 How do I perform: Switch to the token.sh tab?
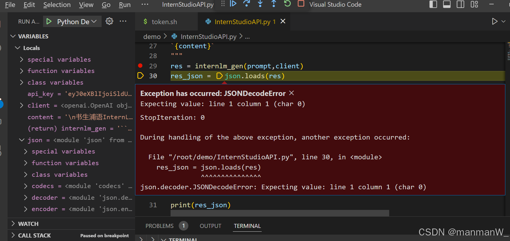coord(164,22)
